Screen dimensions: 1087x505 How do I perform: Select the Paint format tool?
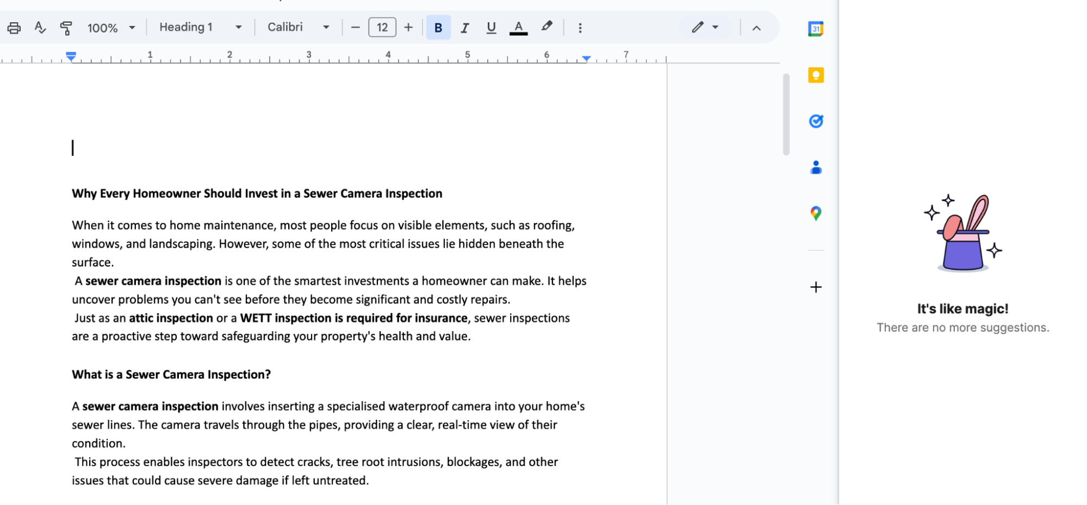tap(66, 28)
